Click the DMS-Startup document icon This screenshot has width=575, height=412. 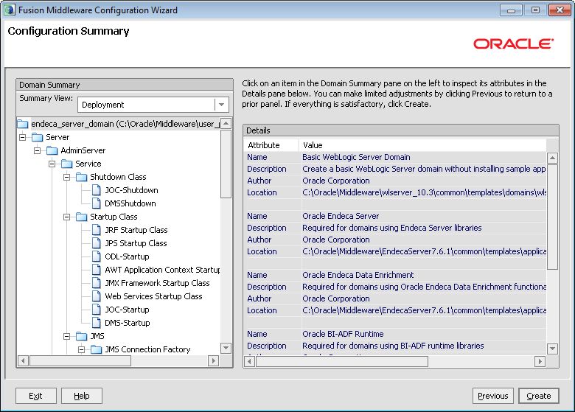click(96, 323)
